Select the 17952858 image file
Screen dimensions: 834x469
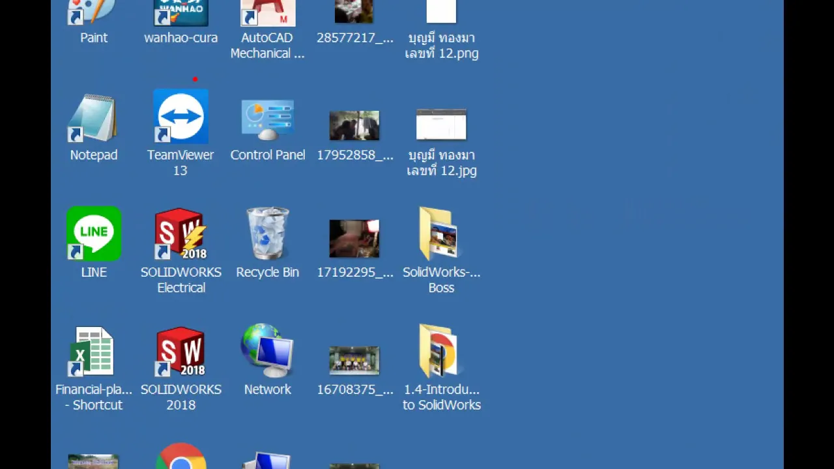[354, 126]
